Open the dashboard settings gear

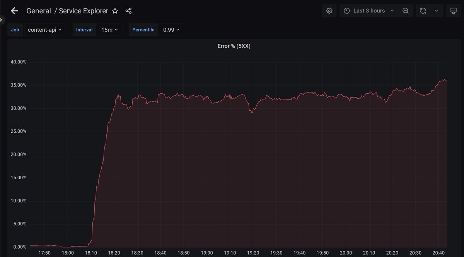pyautogui.click(x=329, y=10)
